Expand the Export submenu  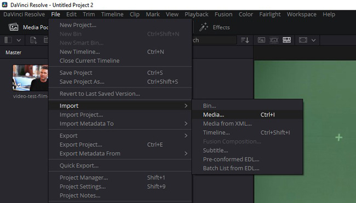120,136
